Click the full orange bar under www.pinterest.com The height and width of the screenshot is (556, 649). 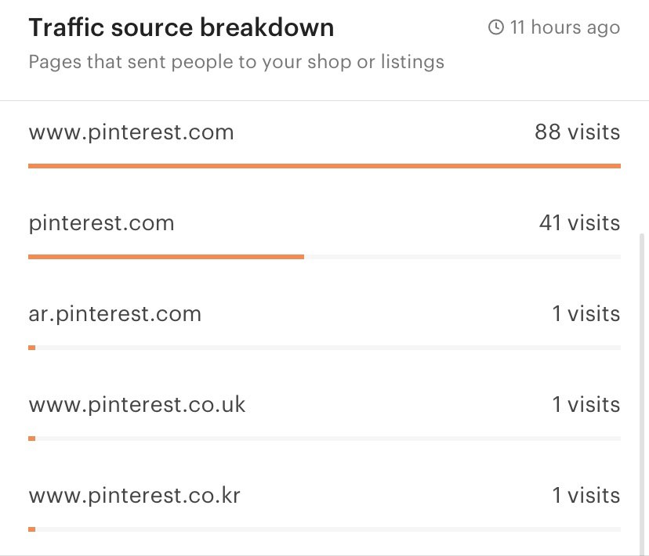click(x=324, y=166)
